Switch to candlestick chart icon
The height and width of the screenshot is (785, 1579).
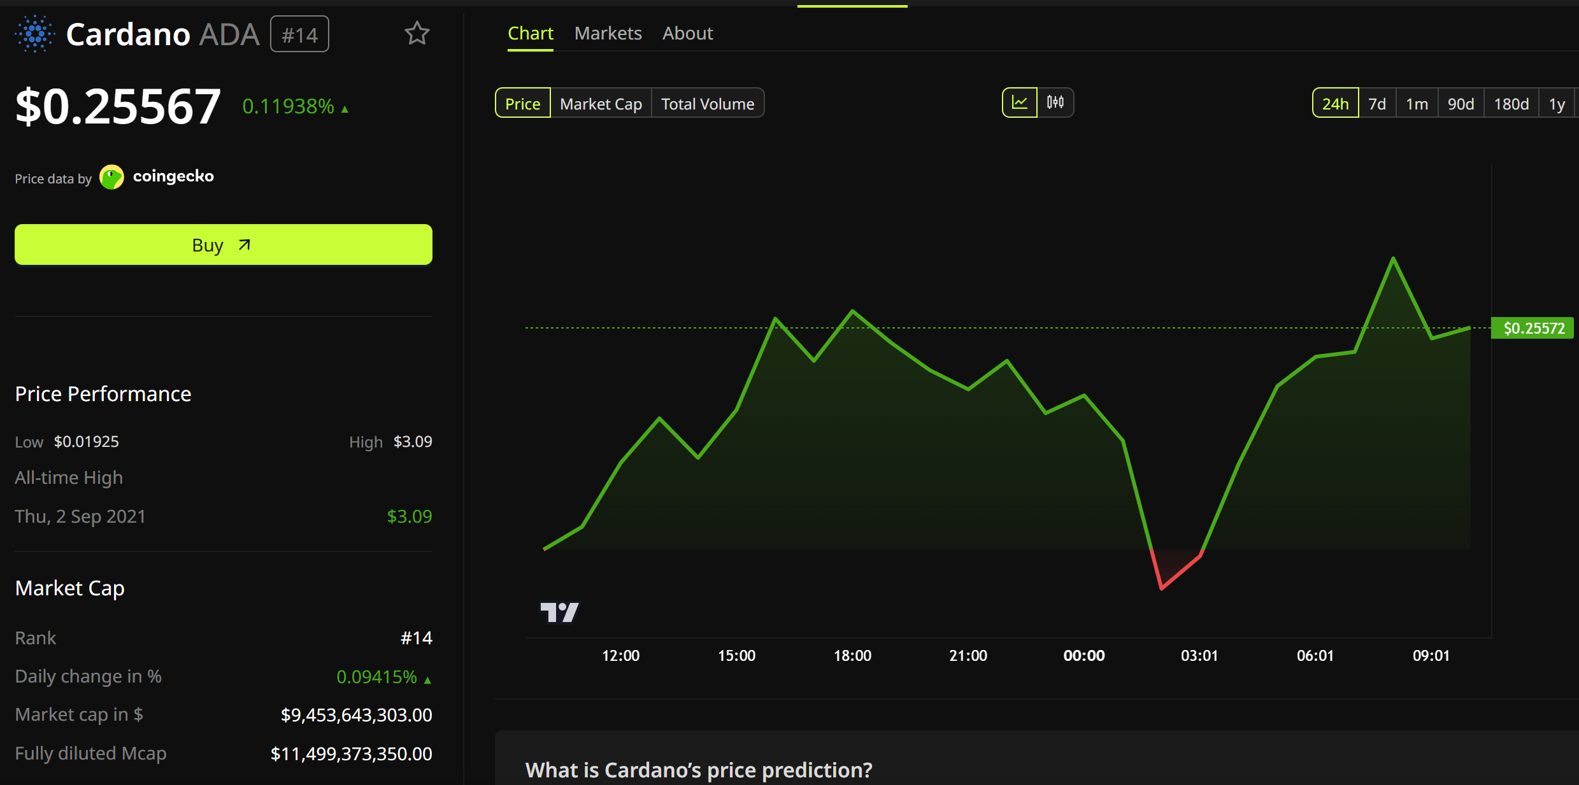pos(1055,103)
